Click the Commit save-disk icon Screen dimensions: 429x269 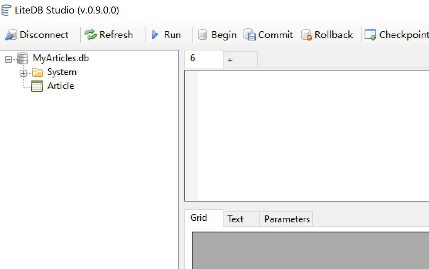[x=250, y=35]
